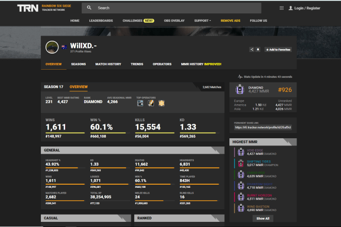Switch to the Trends tab
This screenshot has height=227, width=341.
pyautogui.click(x=137, y=64)
